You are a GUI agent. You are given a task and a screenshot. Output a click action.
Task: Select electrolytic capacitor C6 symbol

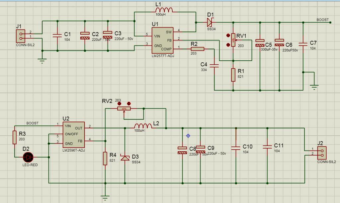click(x=279, y=42)
